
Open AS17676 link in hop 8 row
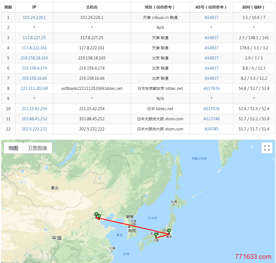coord(211,88)
